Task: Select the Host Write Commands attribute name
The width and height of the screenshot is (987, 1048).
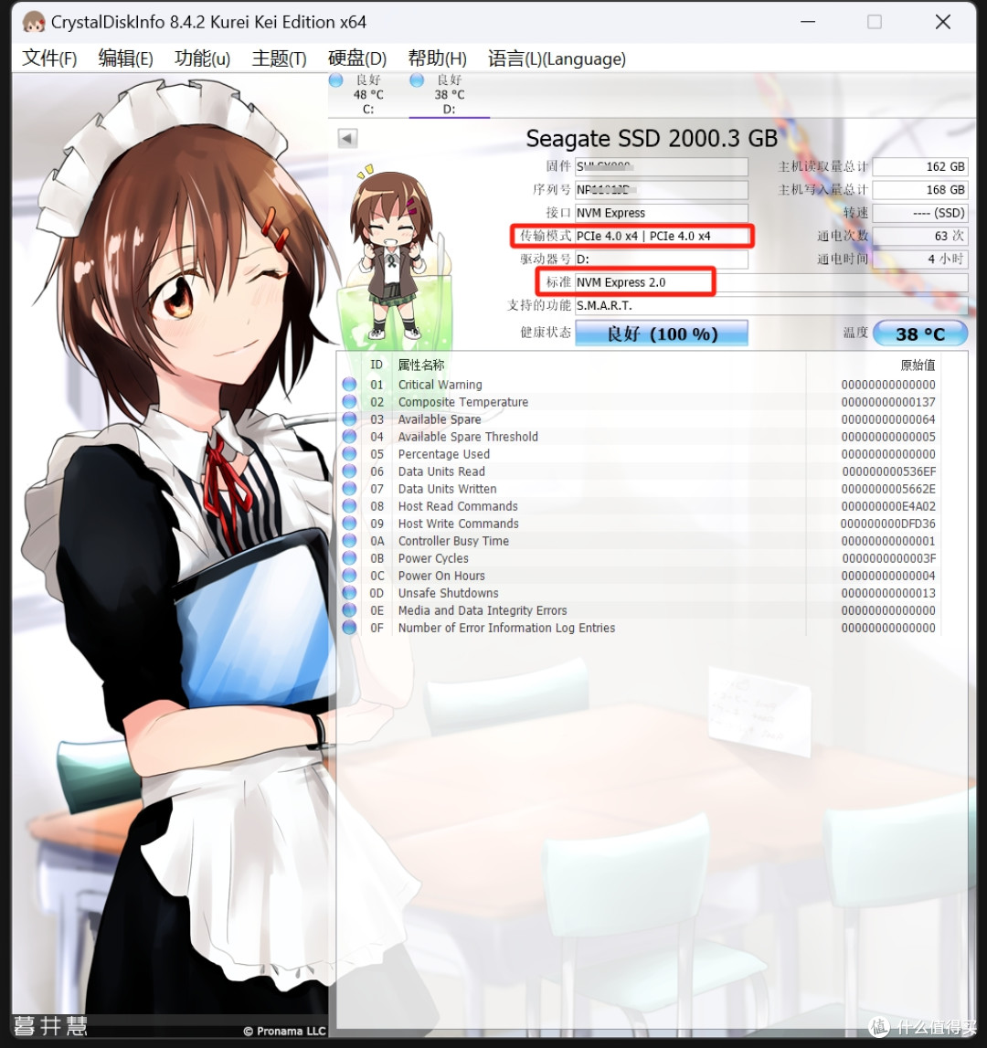Action: click(x=459, y=524)
